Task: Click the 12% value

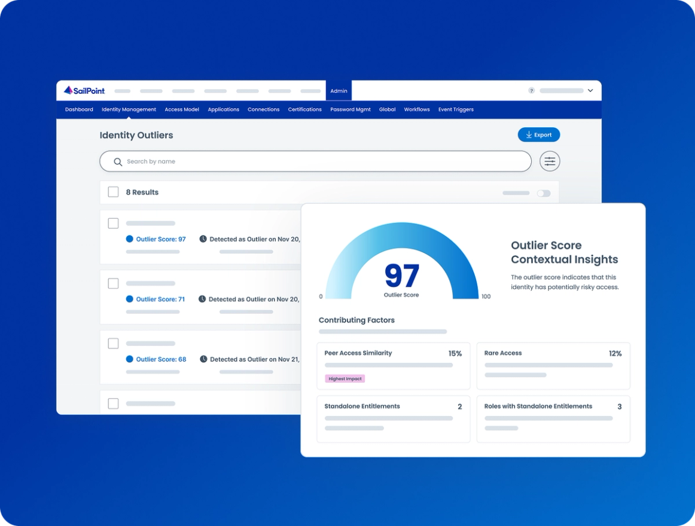Action: tap(615, 354)
